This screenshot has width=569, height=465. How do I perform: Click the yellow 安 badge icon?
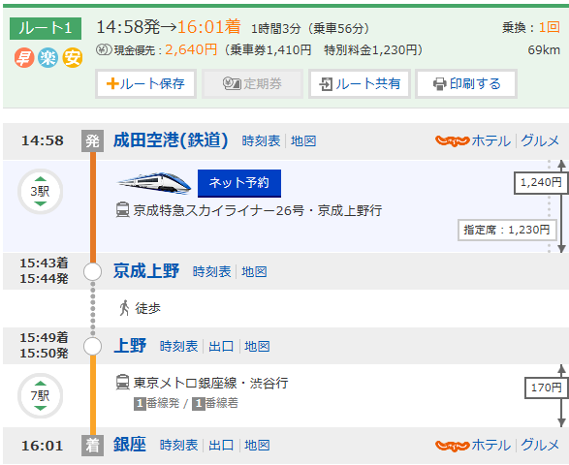coord(73,58)
